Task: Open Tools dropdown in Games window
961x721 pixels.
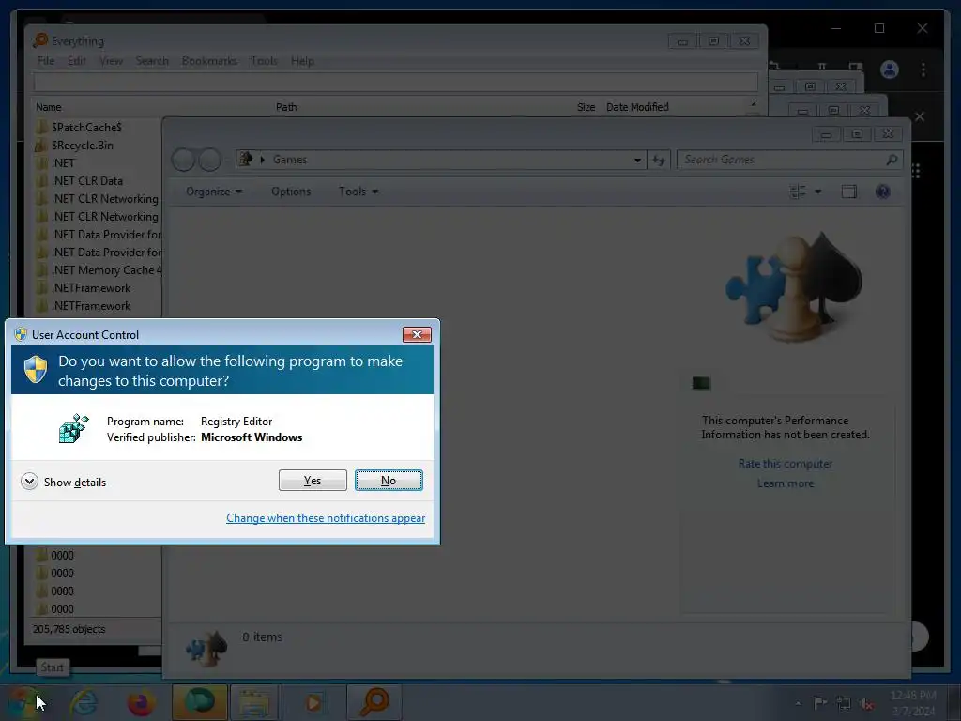Action: coord(358,192)
